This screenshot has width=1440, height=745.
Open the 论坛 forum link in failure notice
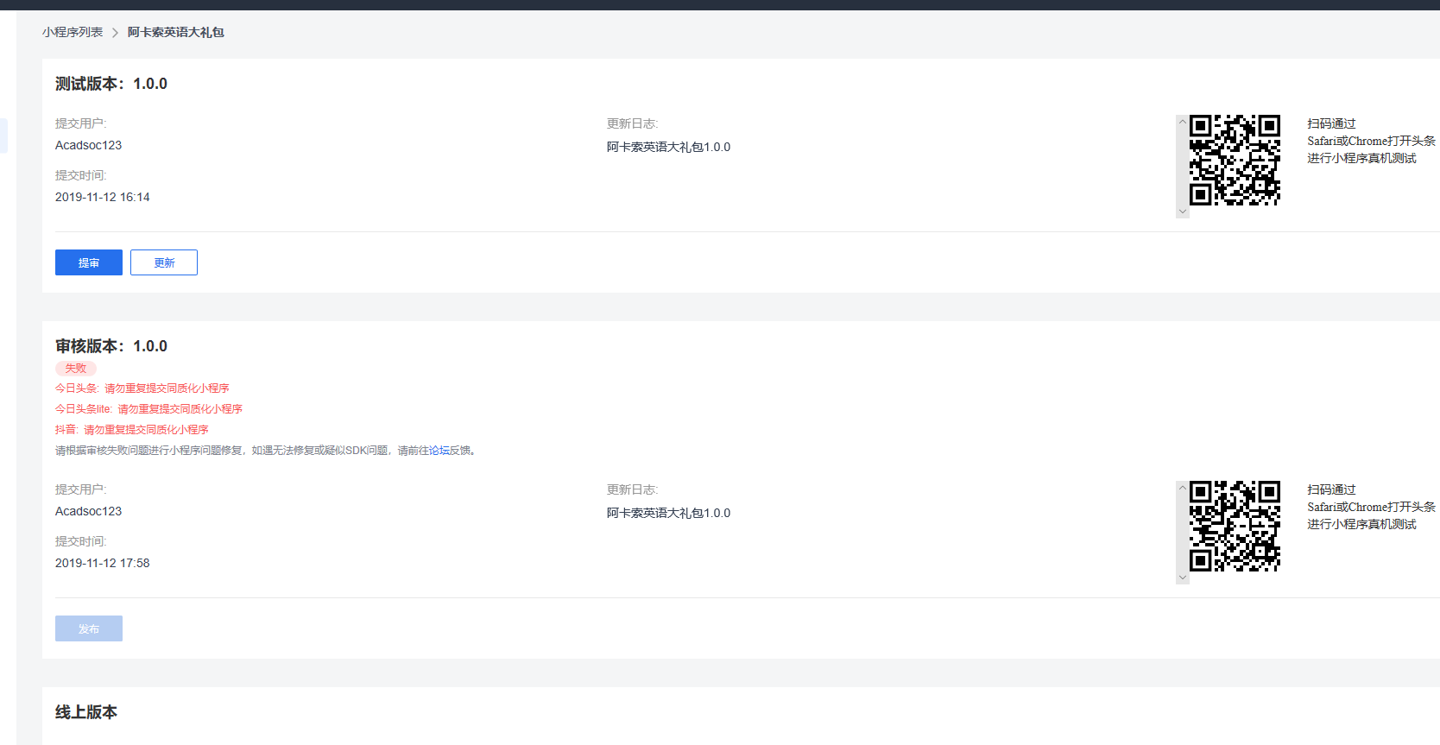click(439, 451)
